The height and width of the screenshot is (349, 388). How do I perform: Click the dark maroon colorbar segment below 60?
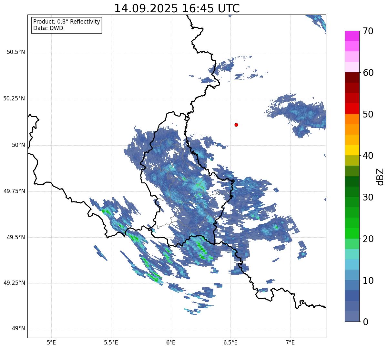352,77
